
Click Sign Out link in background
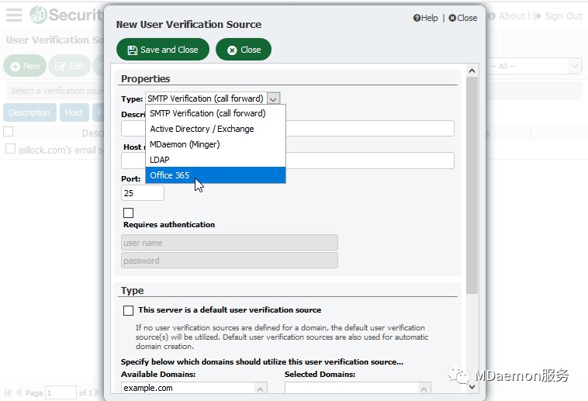[558, 16]
